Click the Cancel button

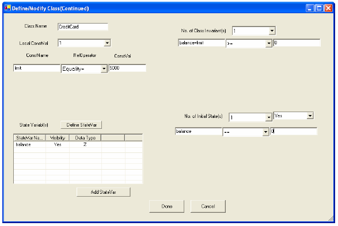[208, 206]
